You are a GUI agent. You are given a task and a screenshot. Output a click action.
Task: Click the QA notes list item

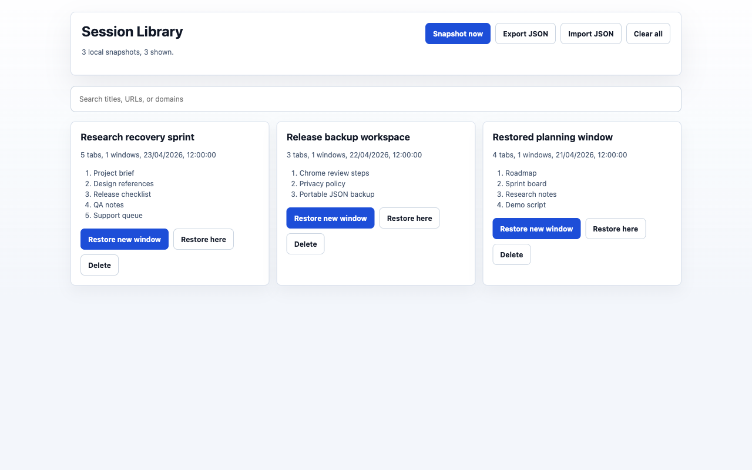[109, 205]
